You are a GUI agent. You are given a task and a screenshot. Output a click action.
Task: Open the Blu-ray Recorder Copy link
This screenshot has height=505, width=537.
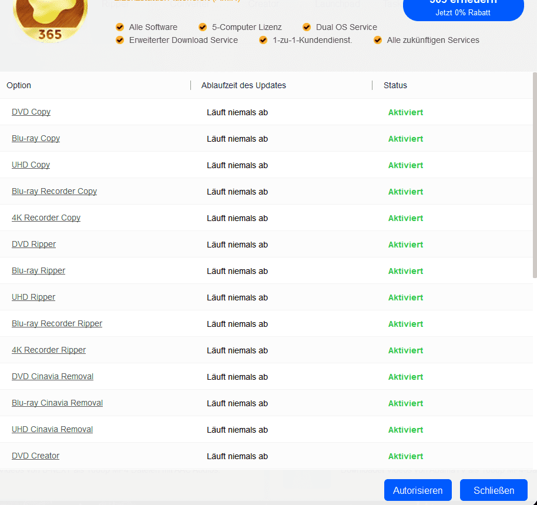click(55, 191)
